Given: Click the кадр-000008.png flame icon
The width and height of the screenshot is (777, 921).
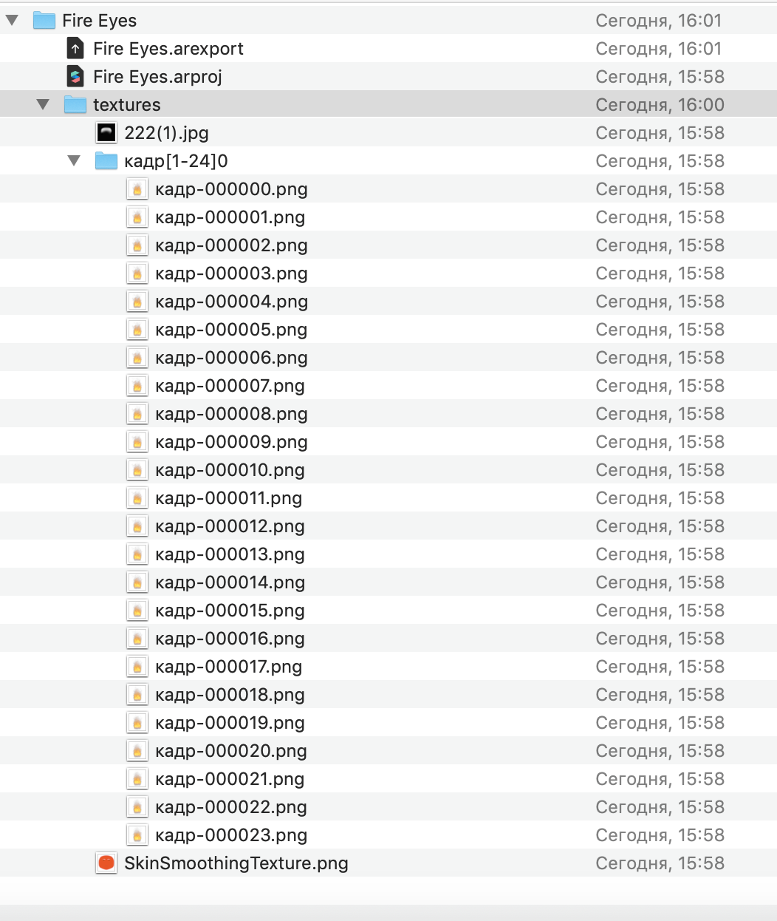Looking at the screenshot, I should pos(137,414).
